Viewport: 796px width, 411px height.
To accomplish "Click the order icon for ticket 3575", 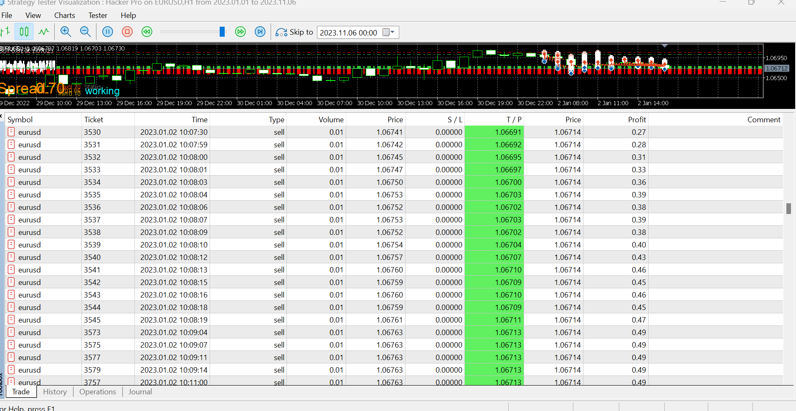I will 11,345.
